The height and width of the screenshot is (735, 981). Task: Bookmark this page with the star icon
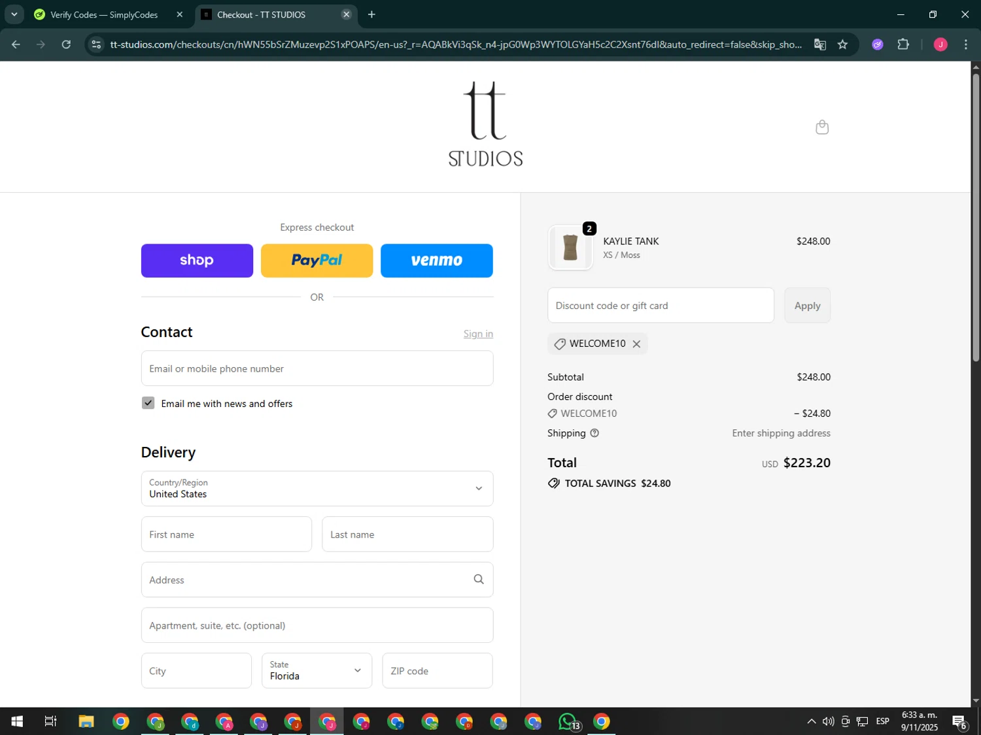(842, 44)
